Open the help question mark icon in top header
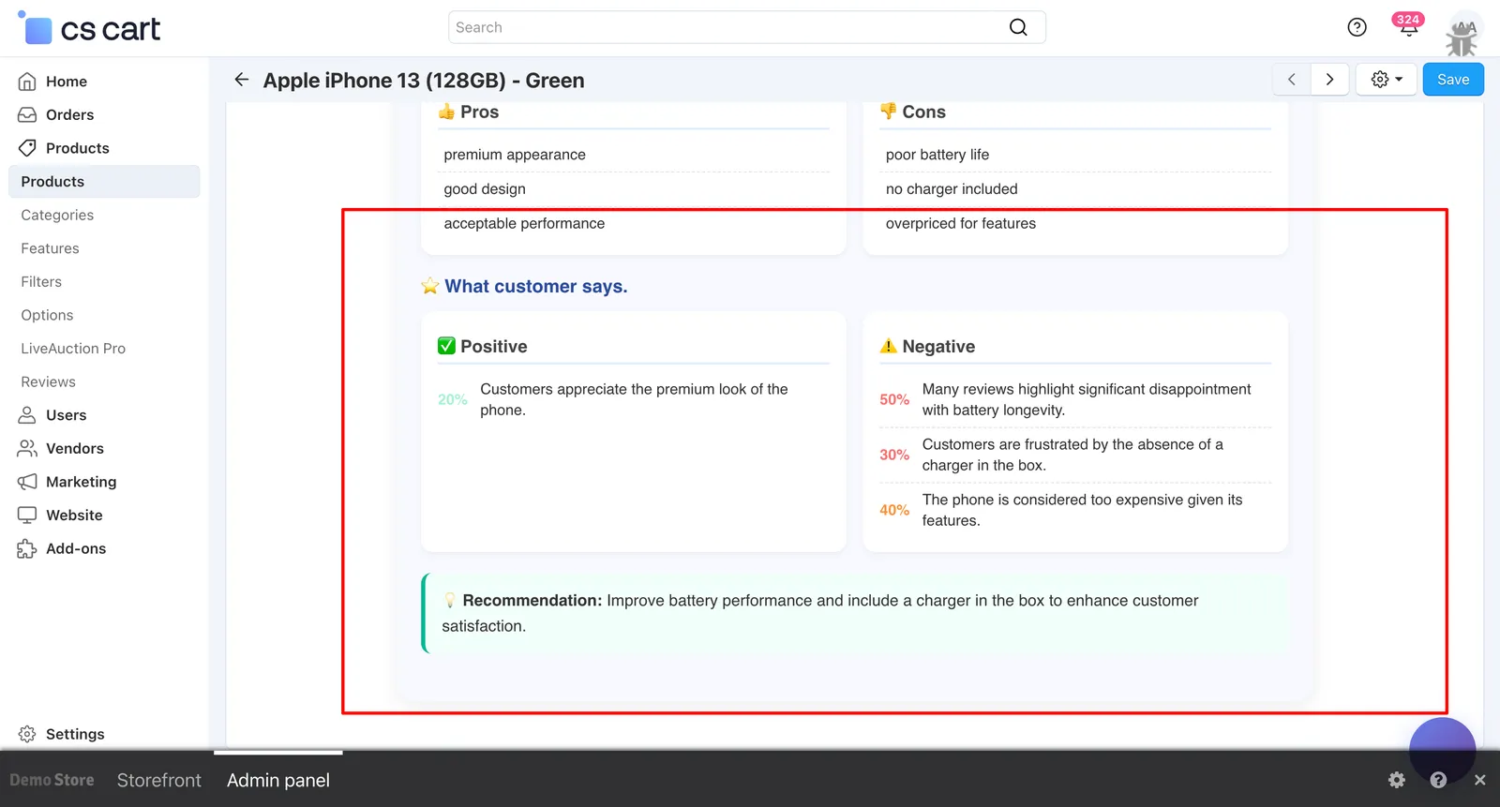This screenshot has width=1500, height=807. pos(1357,27)
